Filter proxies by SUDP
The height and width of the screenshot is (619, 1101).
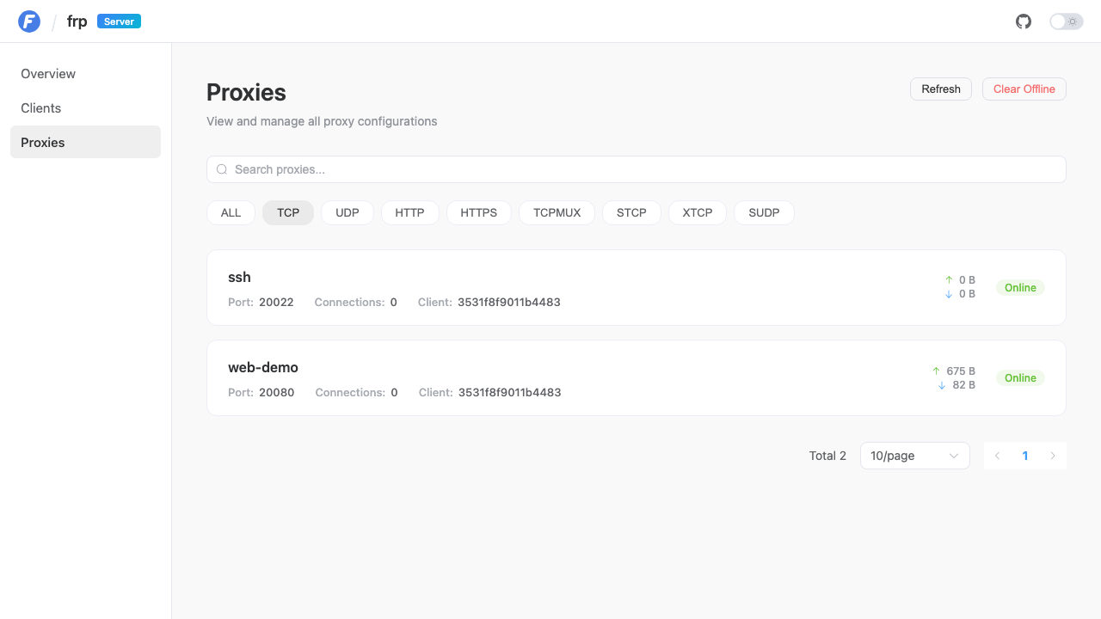[x=764, y=212]
